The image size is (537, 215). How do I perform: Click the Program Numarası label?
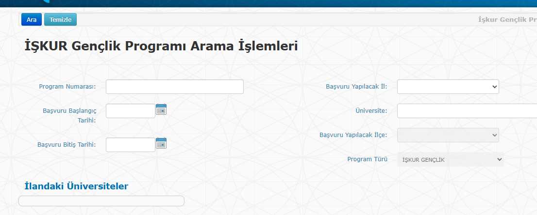[x=67, y=87]
